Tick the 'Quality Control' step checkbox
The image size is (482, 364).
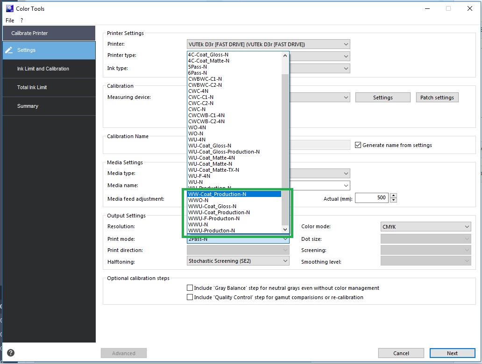[x=190, y=297]
